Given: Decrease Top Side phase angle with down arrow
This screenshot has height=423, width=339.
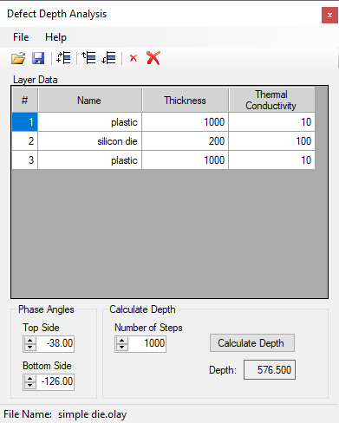Looking at the screenshot, I should [29, 347].
